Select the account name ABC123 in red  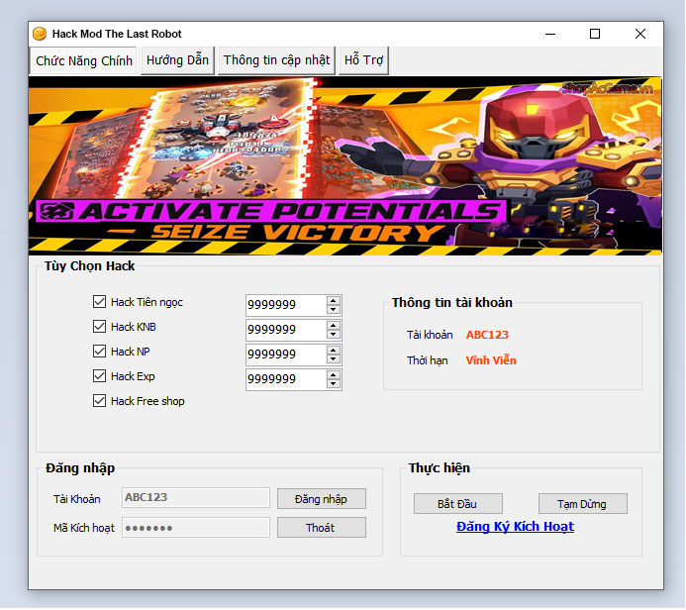487,335
